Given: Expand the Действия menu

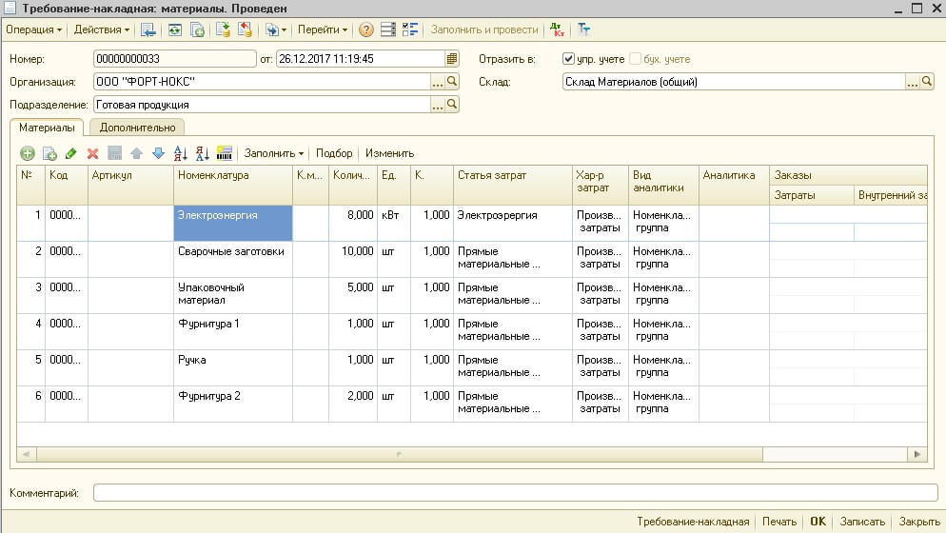Looking at the screenshot, I should click(101, 30).
